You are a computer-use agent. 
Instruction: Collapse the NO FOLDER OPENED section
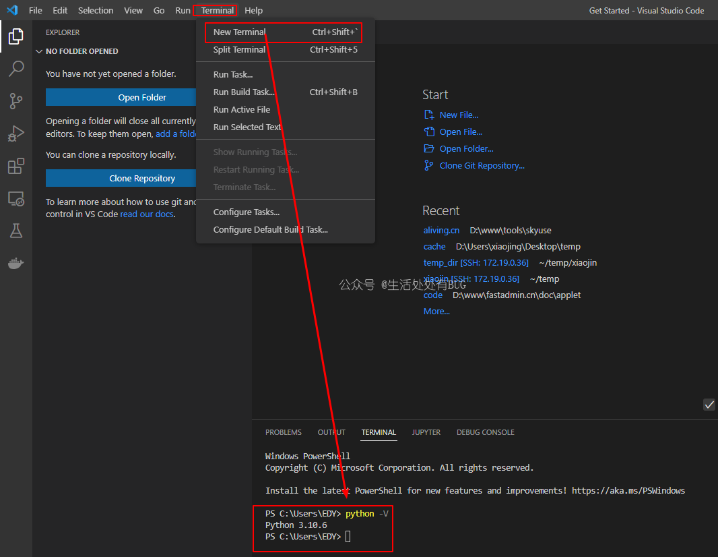point(39,51)
